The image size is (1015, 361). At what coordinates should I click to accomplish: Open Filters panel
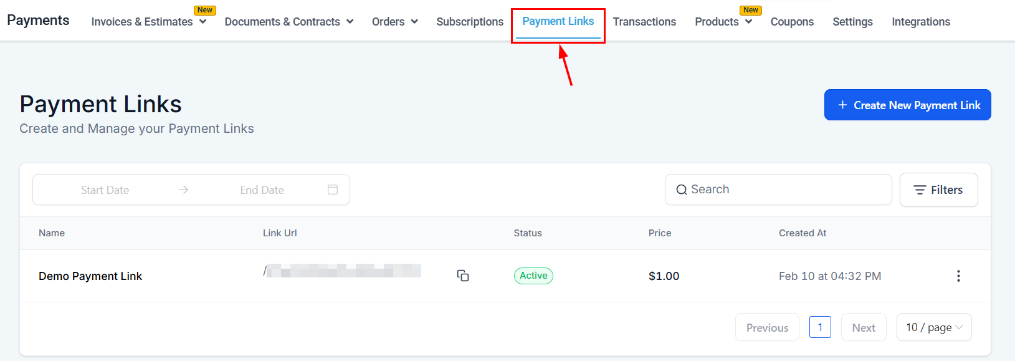tap(938, 190)
